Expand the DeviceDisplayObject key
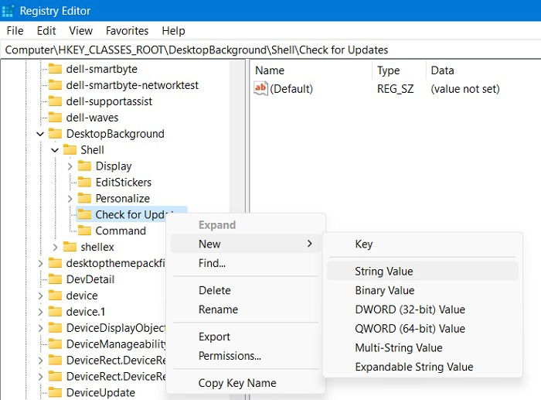541x400 pixels. coord(40,328)
